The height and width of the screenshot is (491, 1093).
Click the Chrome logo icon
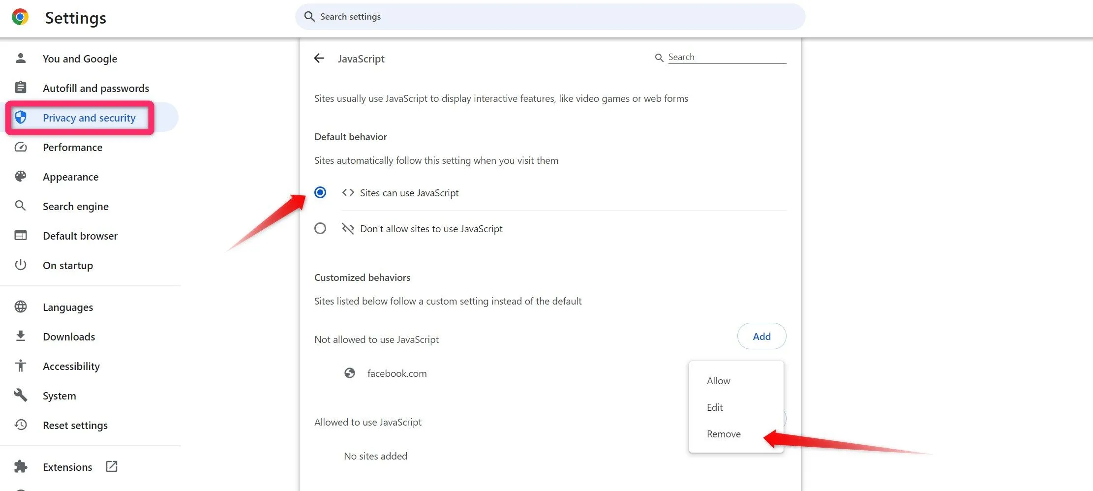pyautogui.click(x=20, y=17)
